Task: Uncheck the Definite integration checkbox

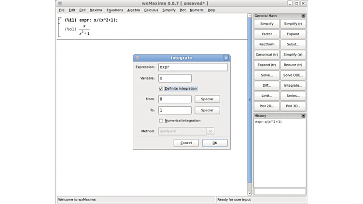Action: point(161,89)
